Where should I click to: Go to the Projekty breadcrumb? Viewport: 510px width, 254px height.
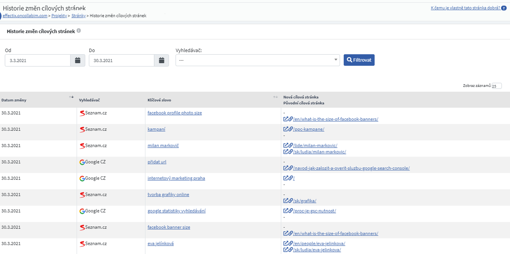tap(60, 16)
